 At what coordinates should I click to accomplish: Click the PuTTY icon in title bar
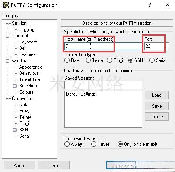click(x=6, y=5)
